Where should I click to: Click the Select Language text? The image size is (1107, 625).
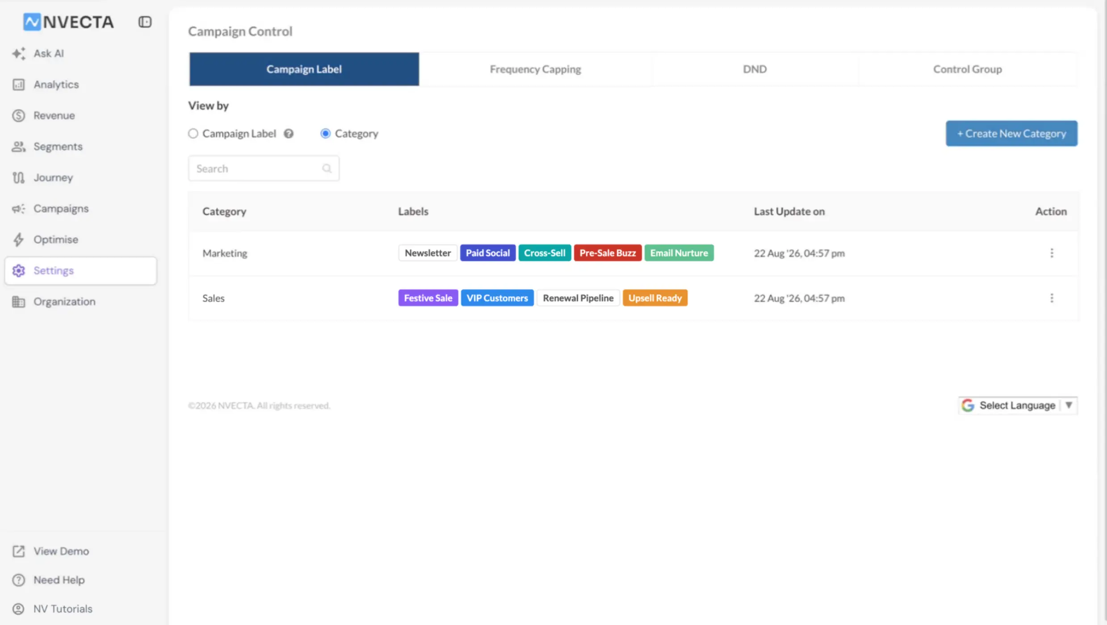pyautogui.click(x=1017, y=405)
